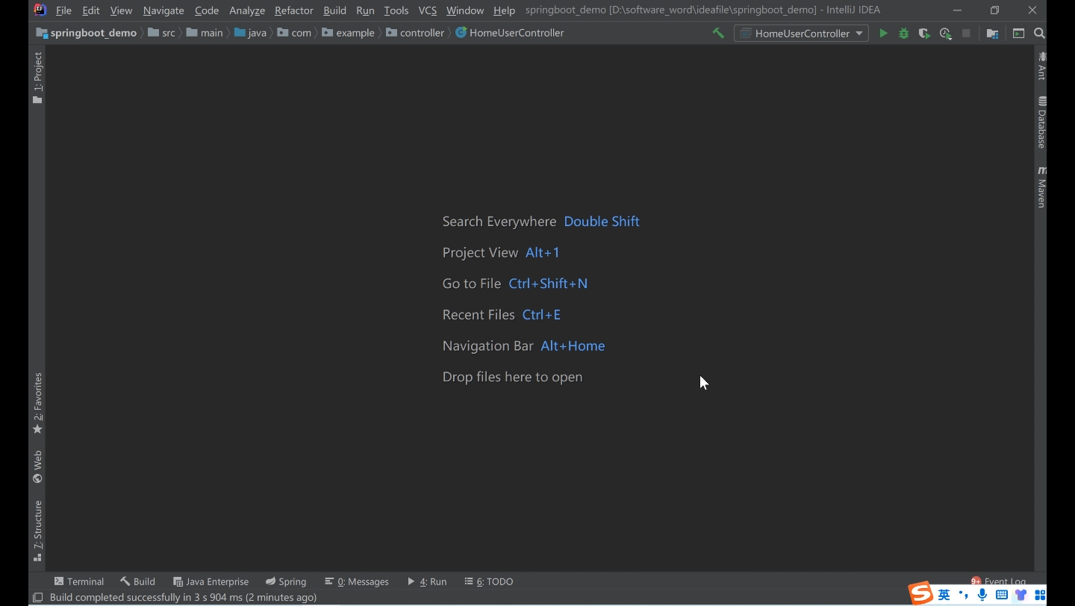The image size is (1075, 606).
Task: Open the 7: Structure tool window
Action: (37, 531)
